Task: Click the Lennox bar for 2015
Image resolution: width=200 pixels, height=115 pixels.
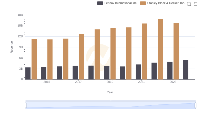Action: coord(43,73)
